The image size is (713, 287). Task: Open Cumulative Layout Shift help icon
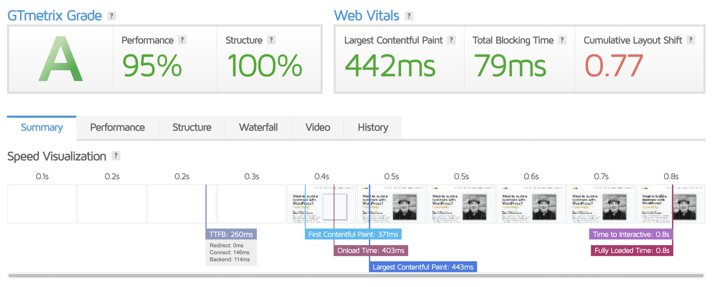coord(691,40)
